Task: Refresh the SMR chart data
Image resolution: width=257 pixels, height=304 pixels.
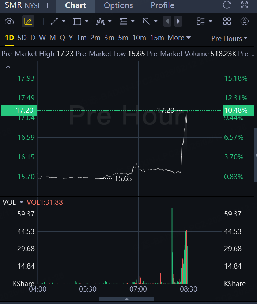Action: [227, 5]
